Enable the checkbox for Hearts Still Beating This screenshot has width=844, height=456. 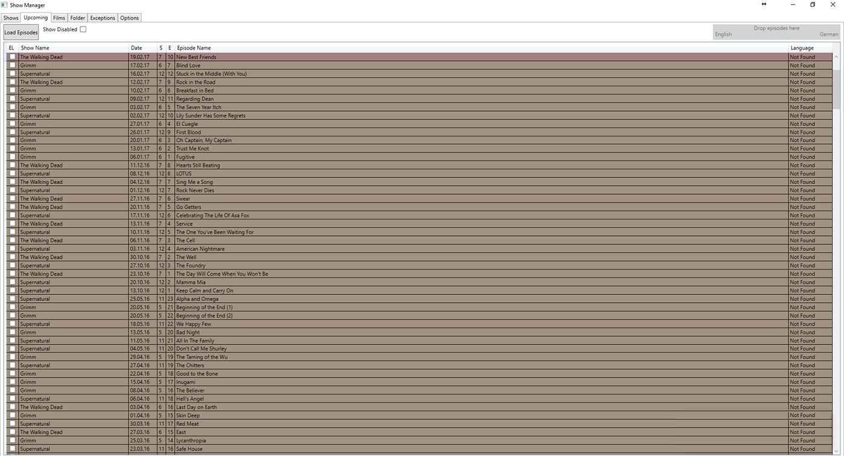pos(12,165)
